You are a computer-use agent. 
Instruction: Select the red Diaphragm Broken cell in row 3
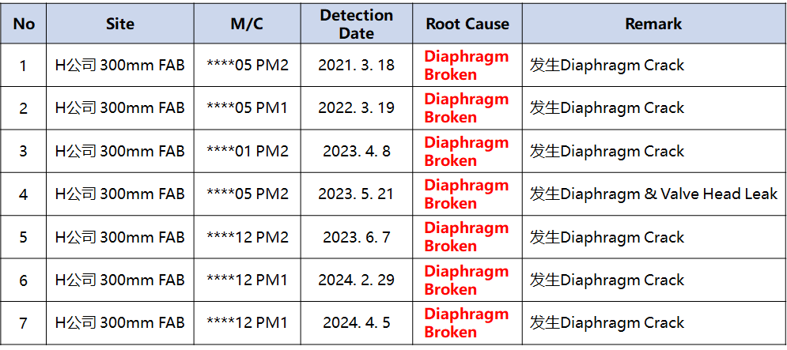click(467, 151)
